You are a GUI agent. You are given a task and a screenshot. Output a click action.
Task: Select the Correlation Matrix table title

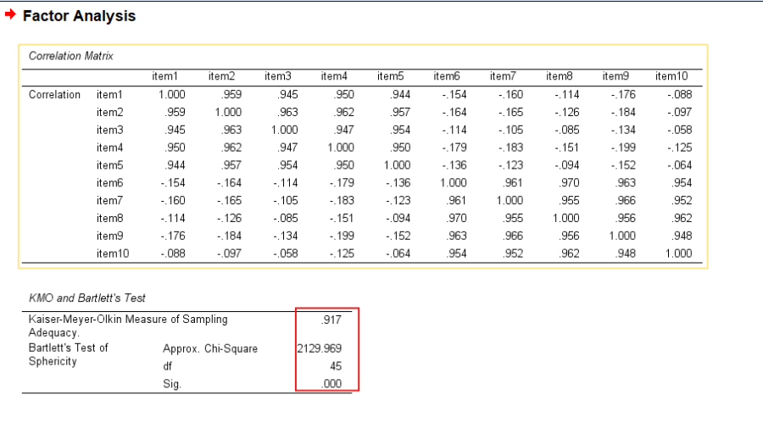71,56
